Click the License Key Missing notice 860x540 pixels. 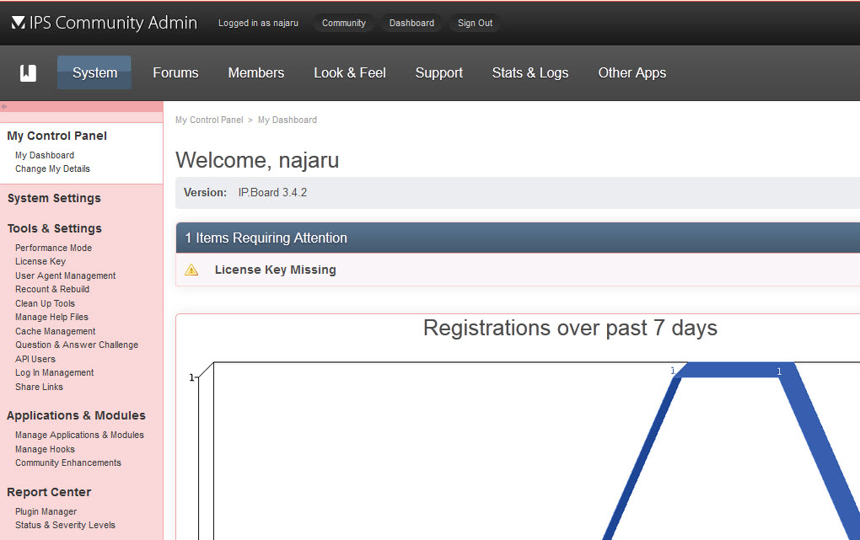click(275, 270)
